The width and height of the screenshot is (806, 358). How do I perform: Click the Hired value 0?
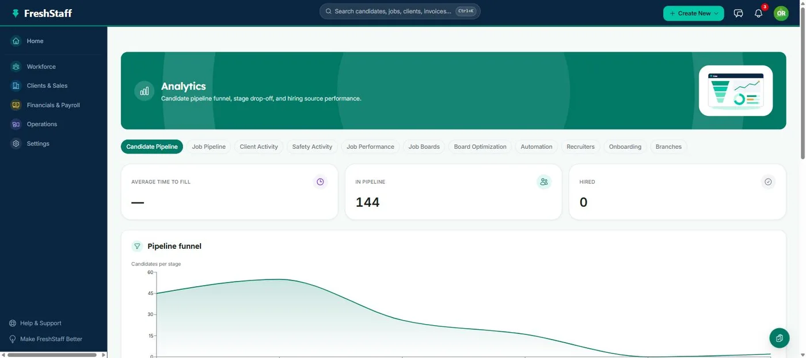[583, 202]
